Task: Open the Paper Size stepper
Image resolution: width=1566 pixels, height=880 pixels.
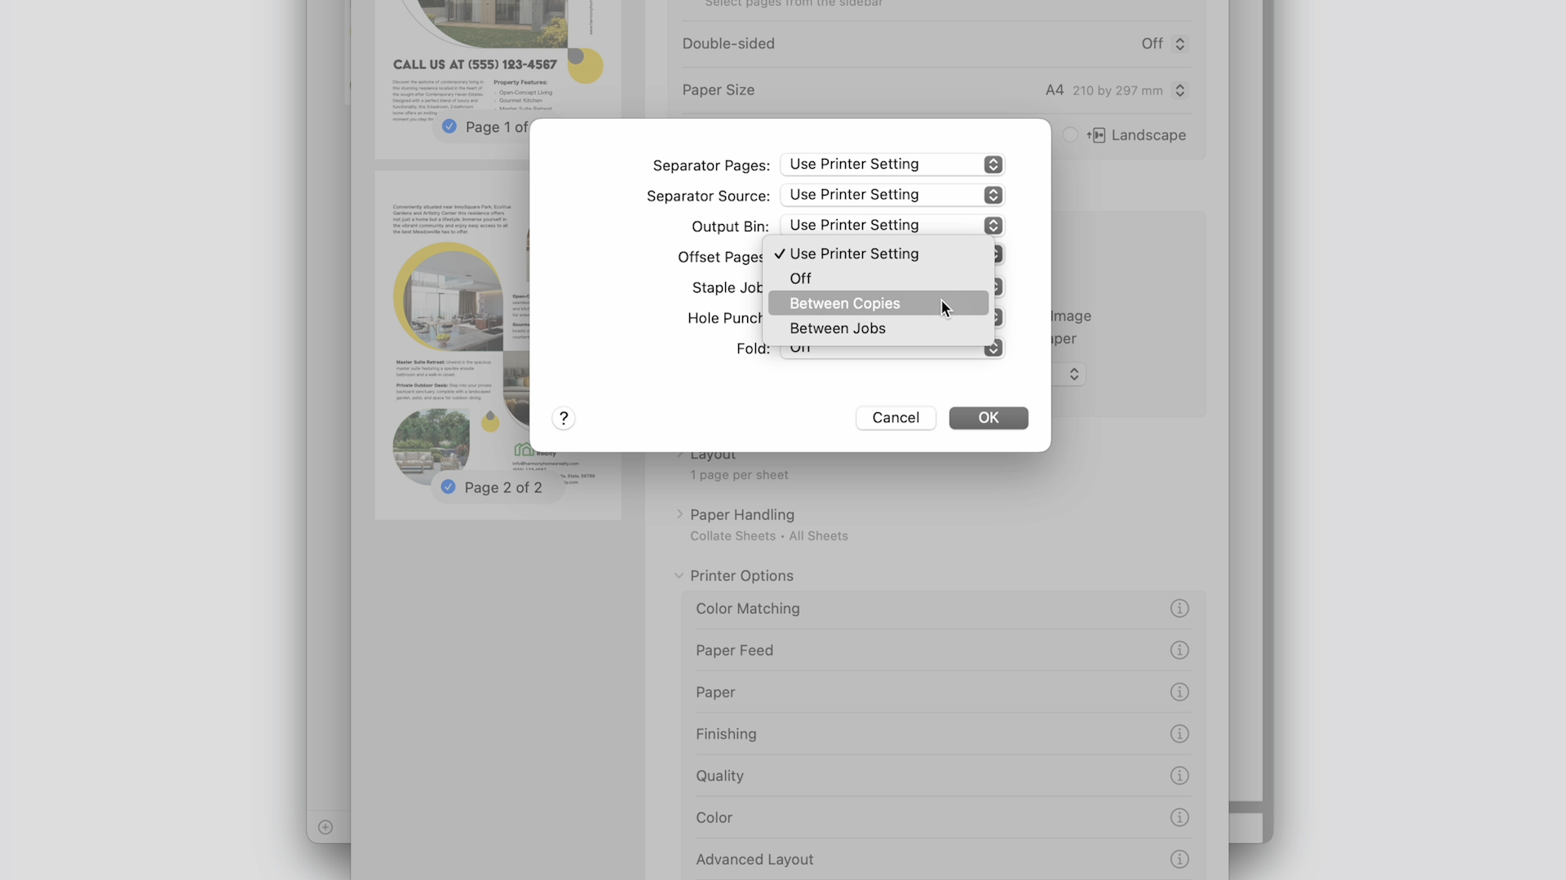Action: 1179,90
